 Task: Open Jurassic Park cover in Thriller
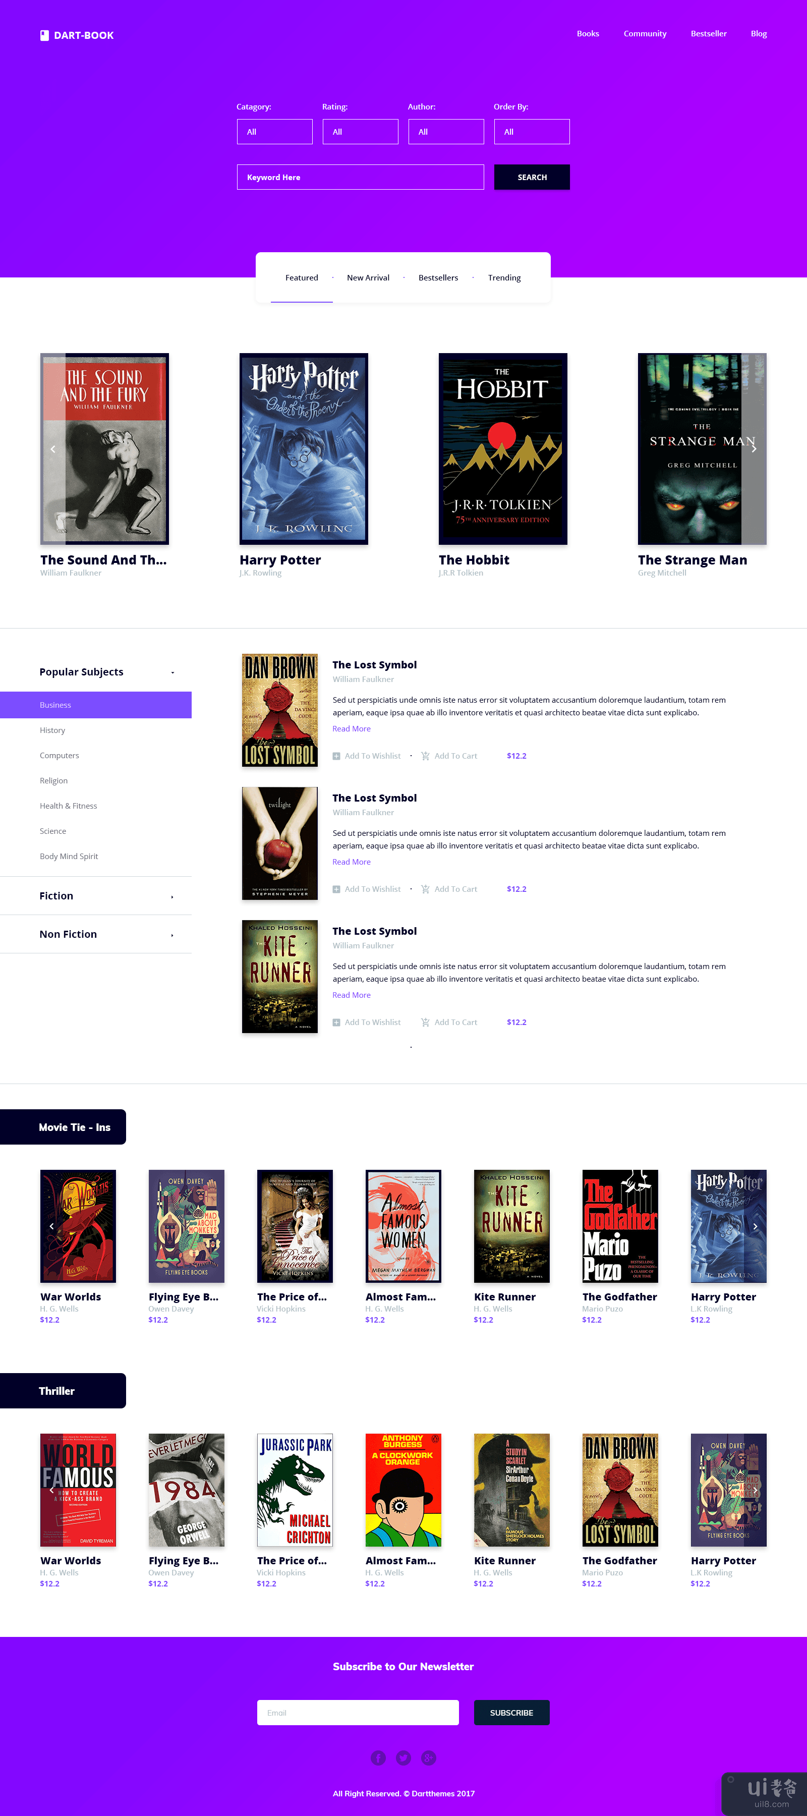(295, 1490)
